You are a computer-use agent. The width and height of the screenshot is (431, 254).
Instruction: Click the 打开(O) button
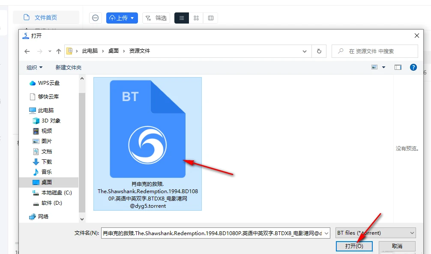click(354, 246)
